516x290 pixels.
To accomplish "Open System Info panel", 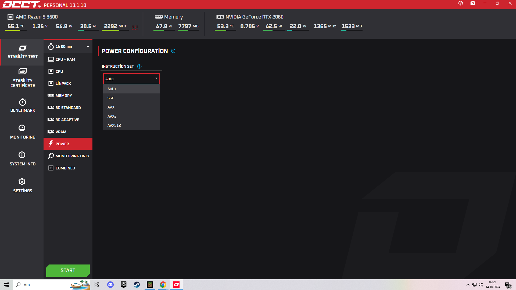I will coord(23,159).
